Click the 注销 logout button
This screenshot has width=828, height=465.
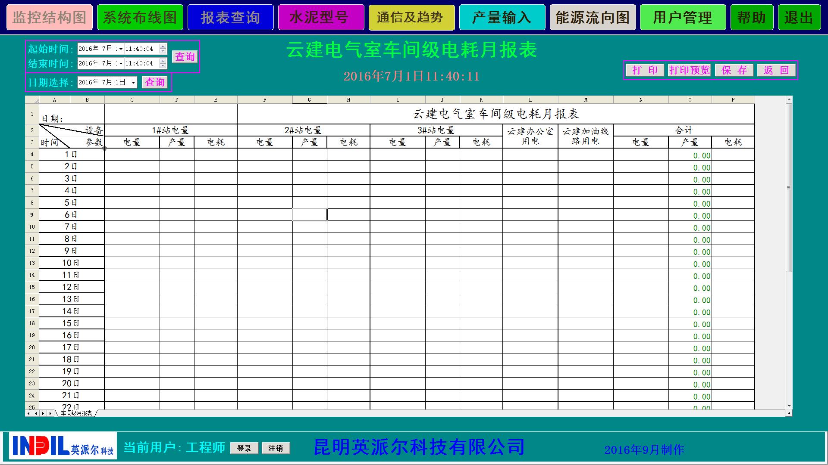[276, 448]
